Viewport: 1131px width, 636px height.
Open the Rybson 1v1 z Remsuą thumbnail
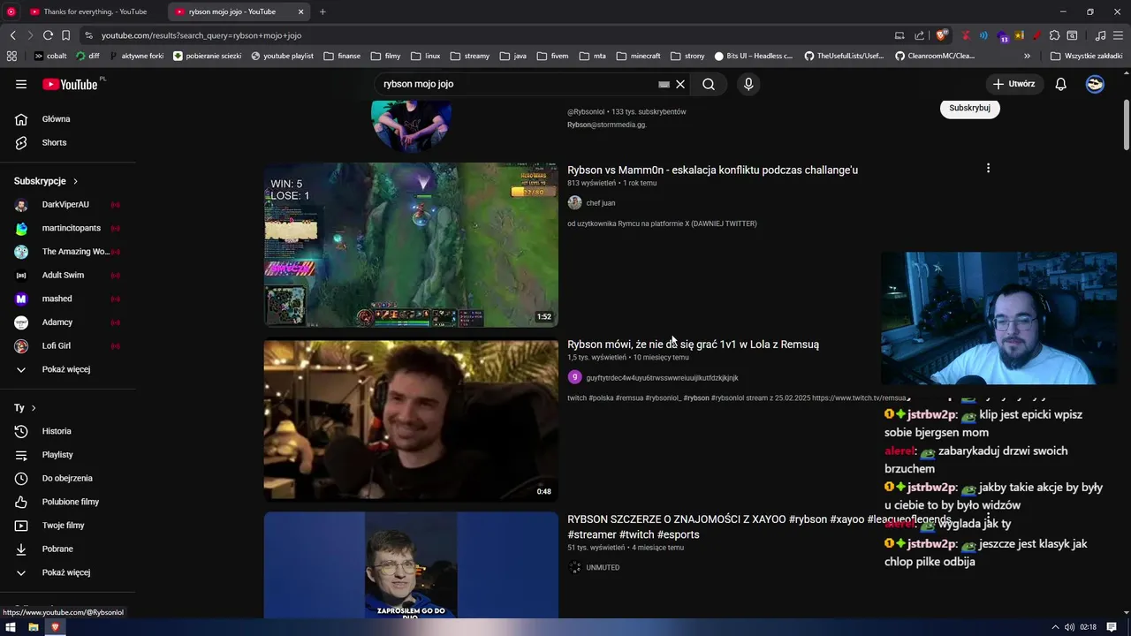(411, 420)
